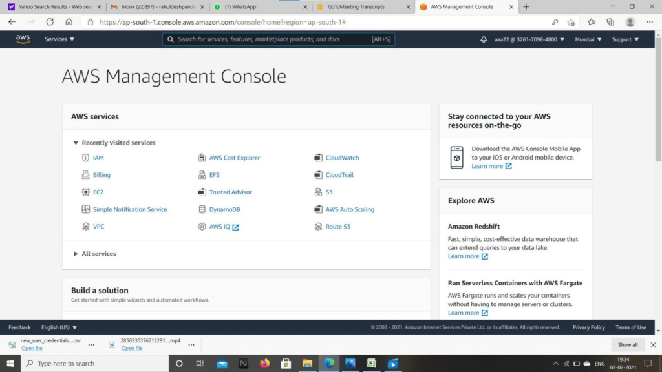Collapse Recently visited services section
Image resolution: width=662 pixels, height=372 pixels.
click(x=76, y=143)
